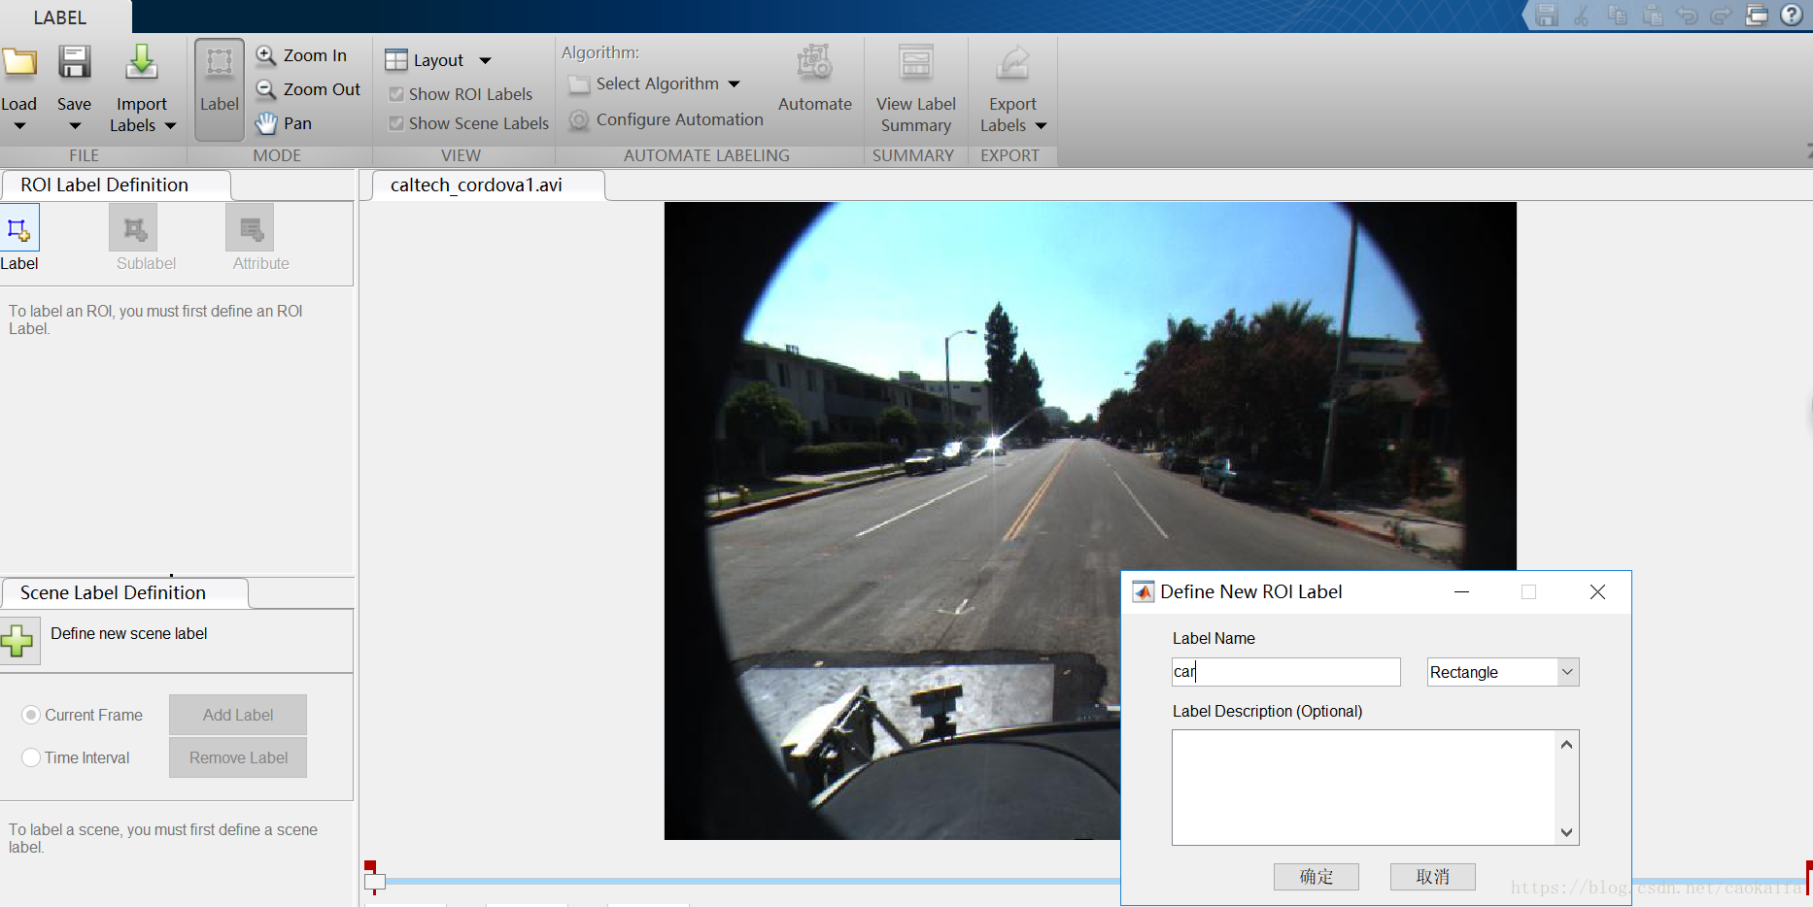The width and height of the screenshot is (1813, 907).
Task: Open Configure Automation settings
Action: pos(667,119)
